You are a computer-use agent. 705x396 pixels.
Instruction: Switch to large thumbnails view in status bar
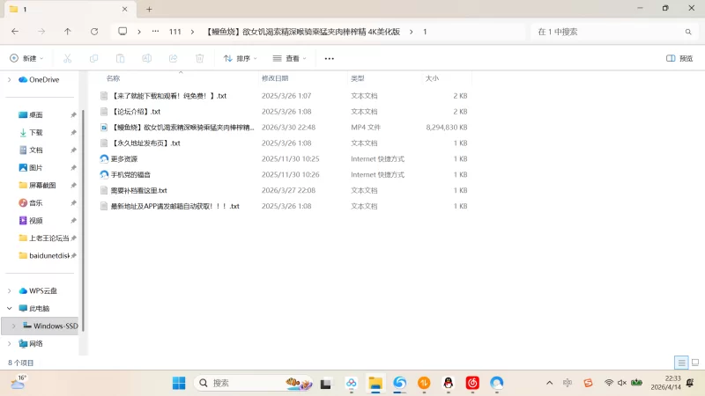[x=694, y=363]
